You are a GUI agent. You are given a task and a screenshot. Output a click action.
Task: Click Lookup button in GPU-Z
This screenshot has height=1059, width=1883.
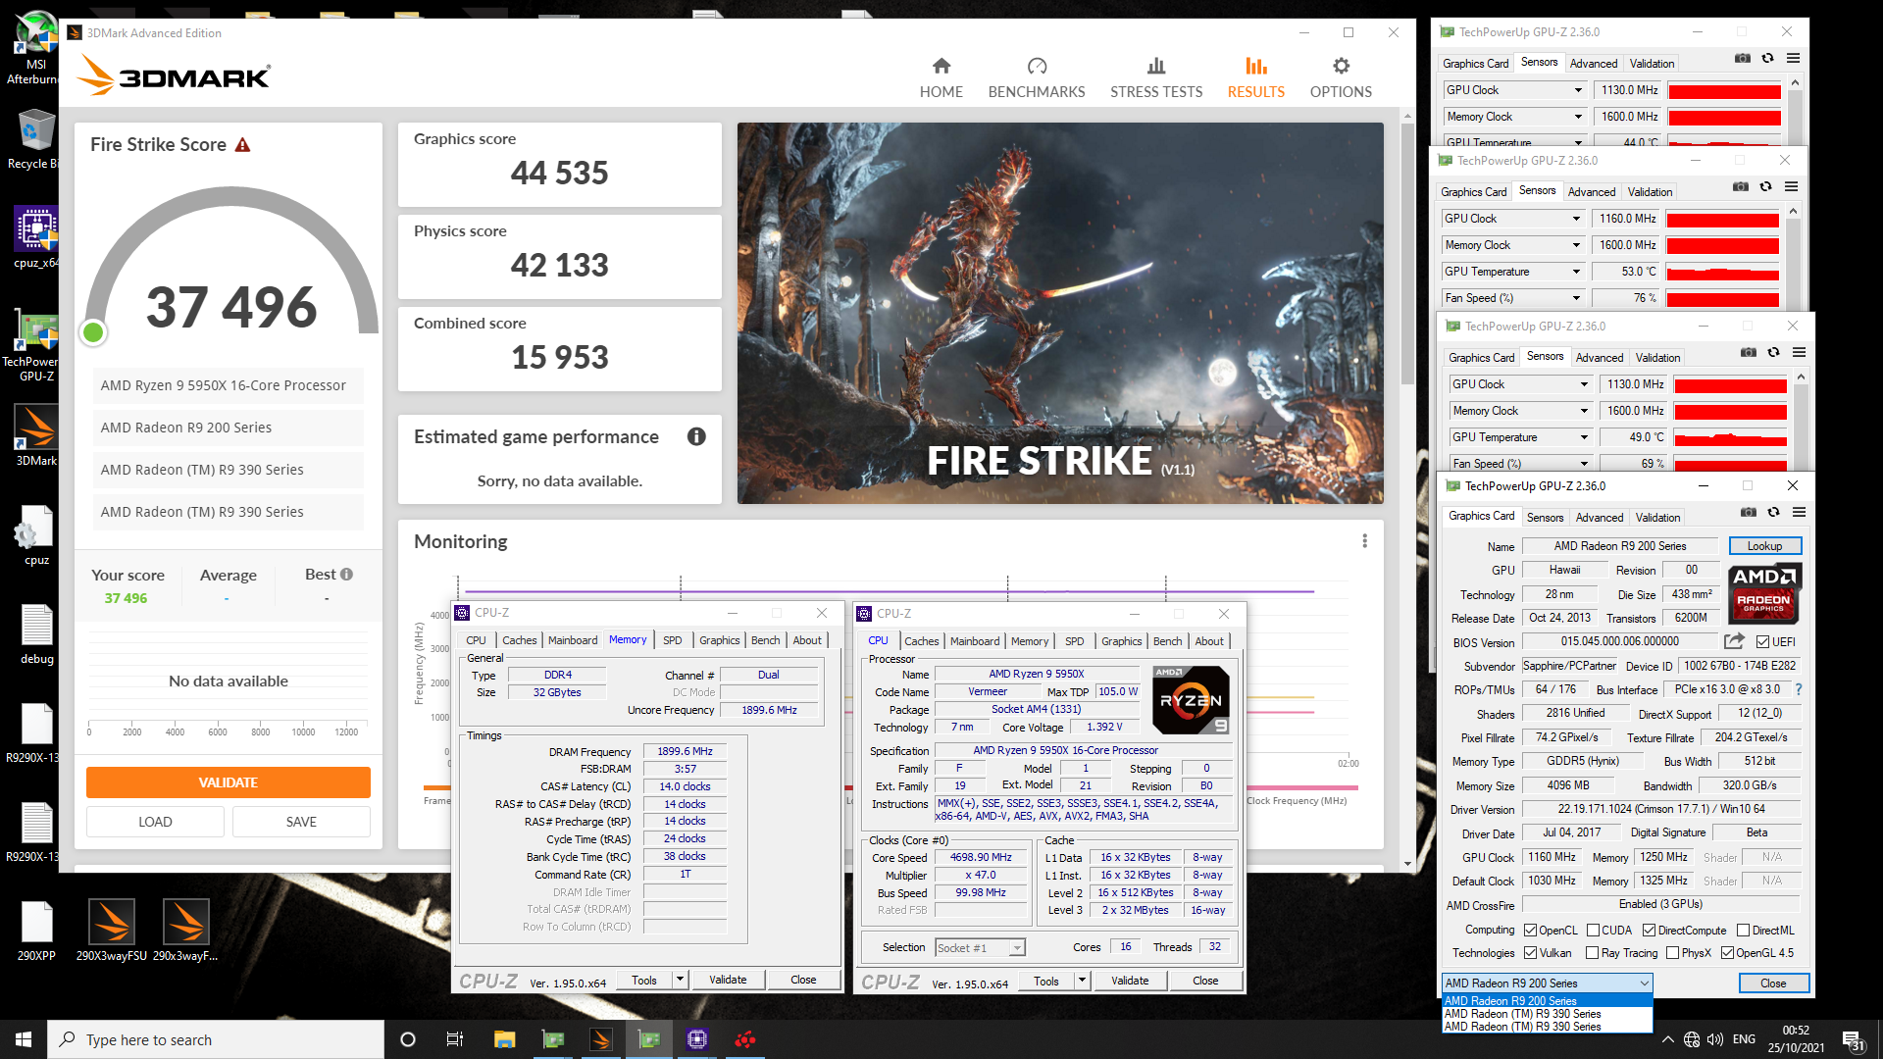(1764, 546)
